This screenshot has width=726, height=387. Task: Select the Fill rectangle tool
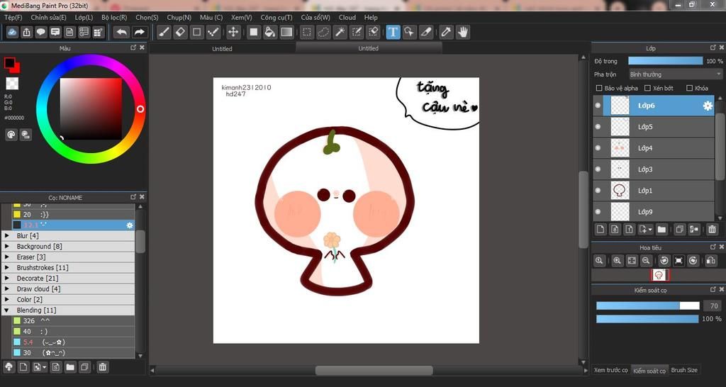tap(253, 32)
